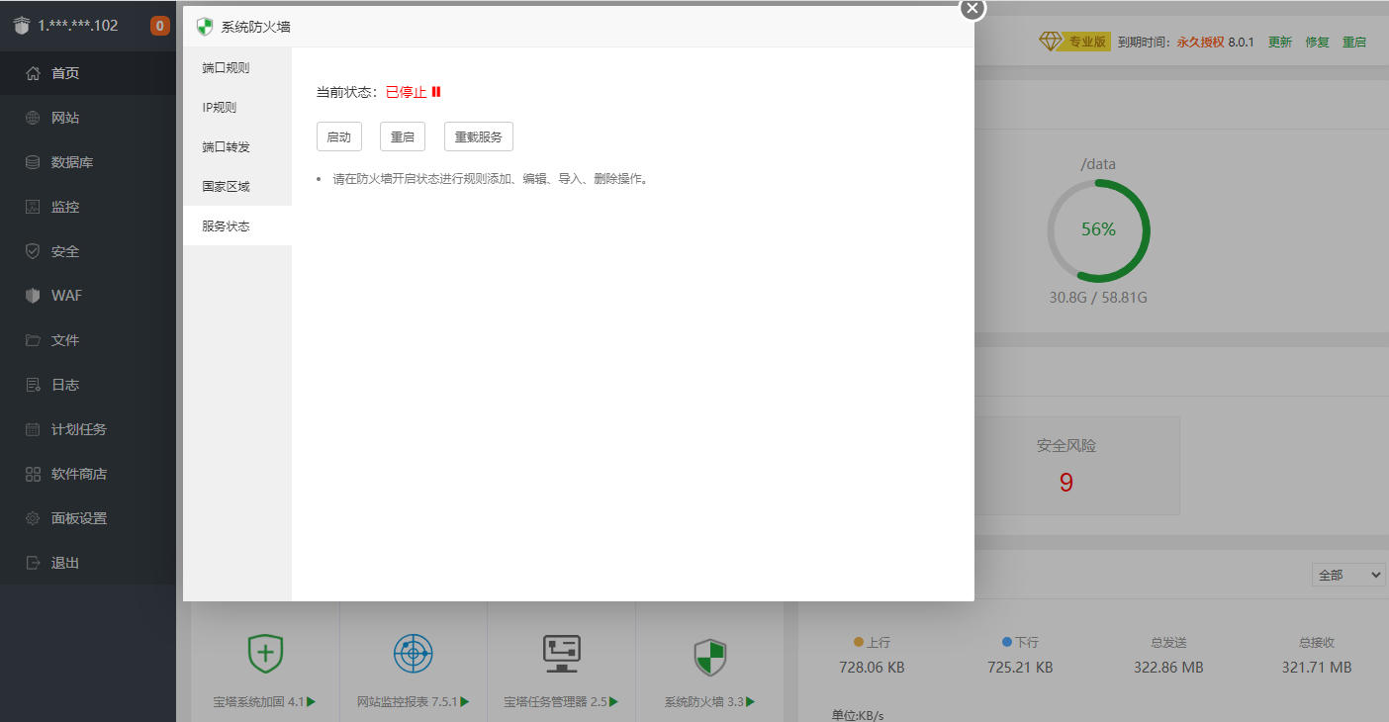Click the monitor chart icon next to 监控
The width and height of the screenshot is (1389, 722).
(x=33, y=207)
